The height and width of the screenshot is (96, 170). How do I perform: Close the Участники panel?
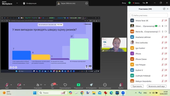pos(168,9)
